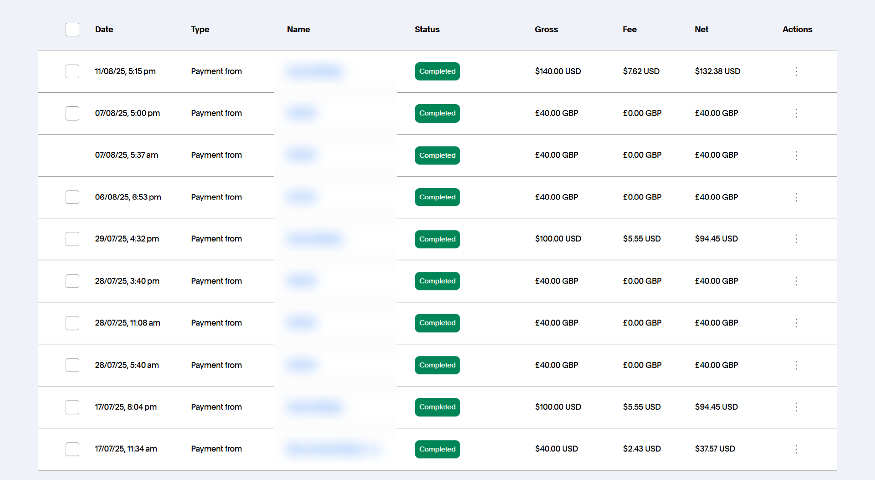Click Completed status on $37.57 USD net row
Viewport: 875px width, 496px height.
437,449
